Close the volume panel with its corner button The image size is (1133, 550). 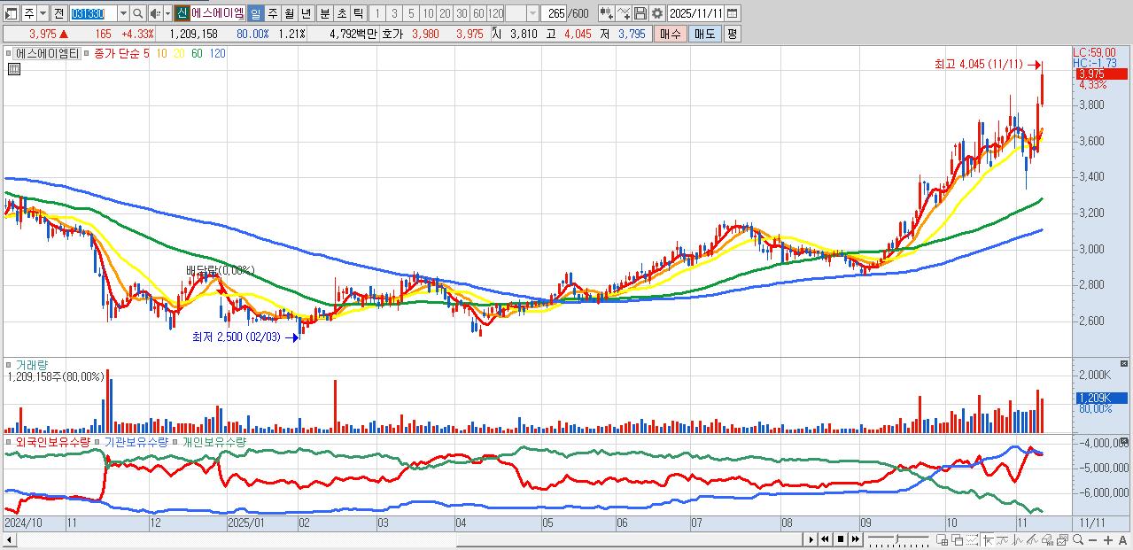(x=1125, y=363)
